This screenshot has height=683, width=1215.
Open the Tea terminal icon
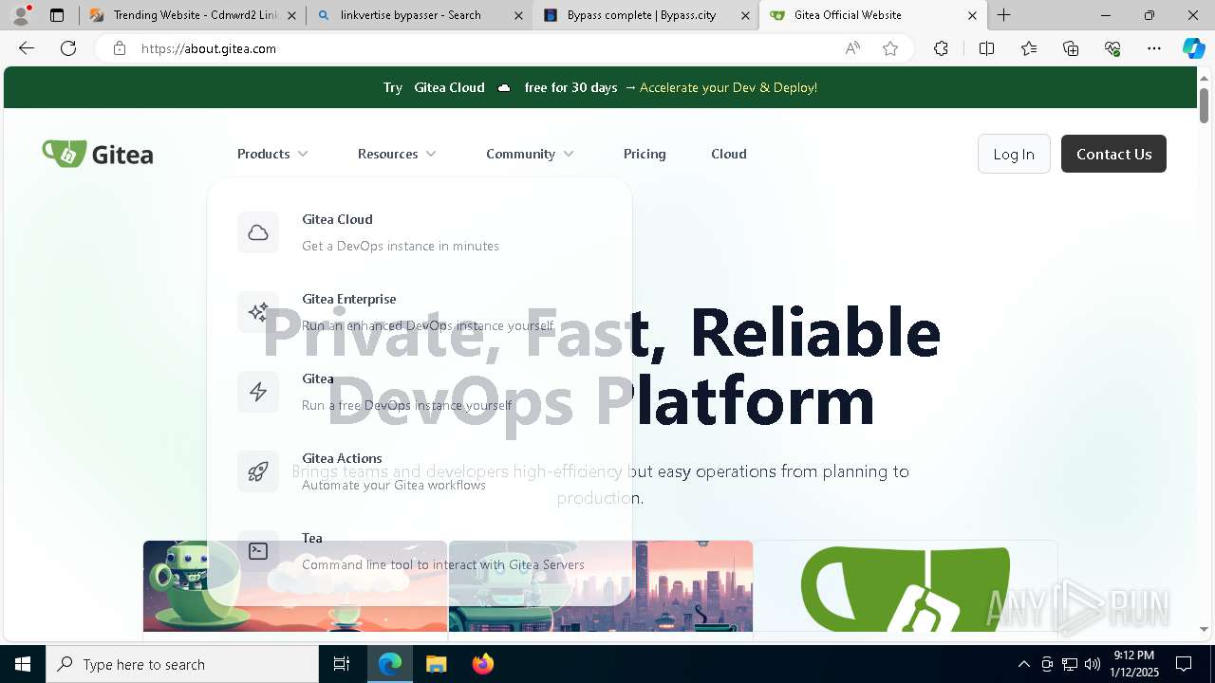[258, 551]
